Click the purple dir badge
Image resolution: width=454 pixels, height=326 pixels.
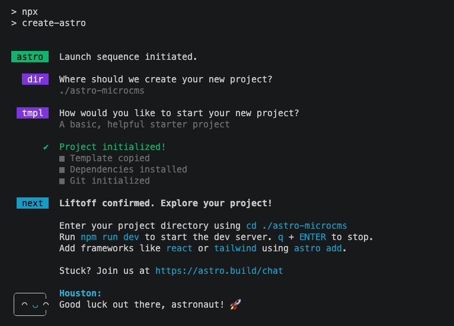36,79
